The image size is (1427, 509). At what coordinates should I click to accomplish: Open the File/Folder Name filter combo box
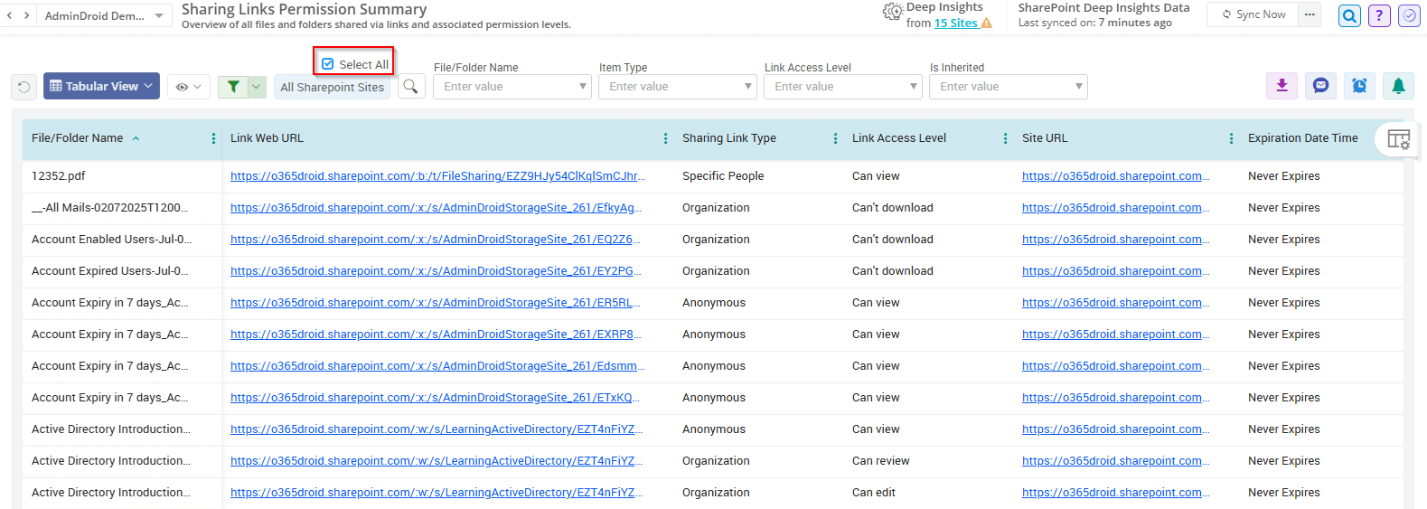coord(512,87)
